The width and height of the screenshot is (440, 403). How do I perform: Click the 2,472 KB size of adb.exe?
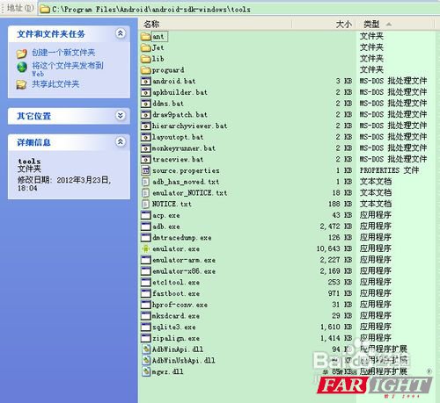point(336,227)
